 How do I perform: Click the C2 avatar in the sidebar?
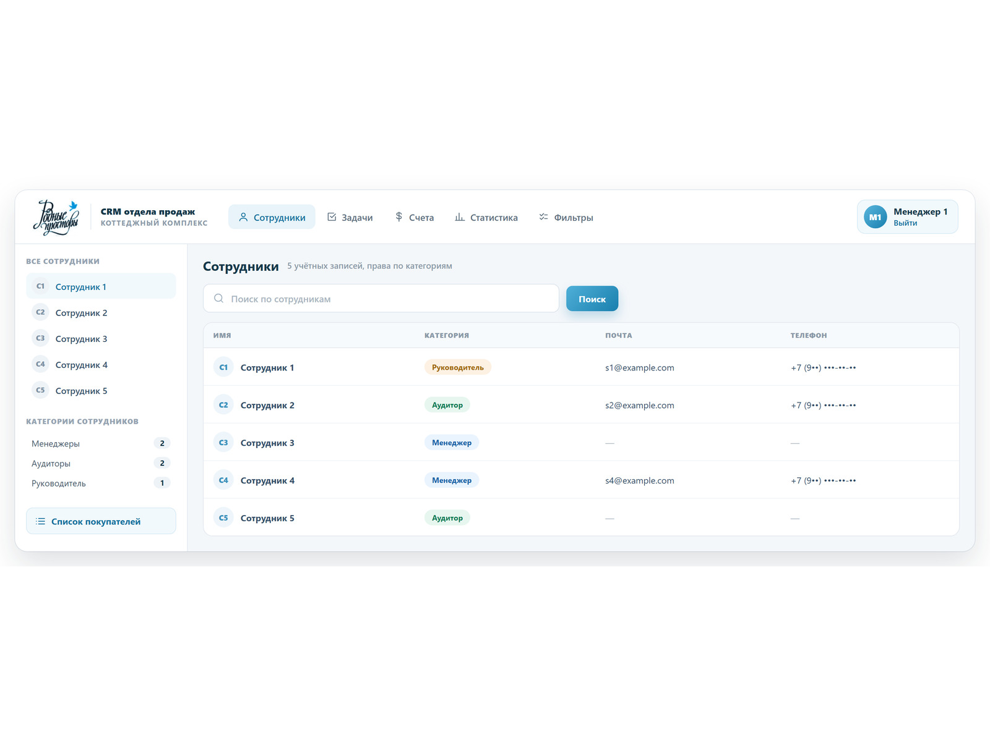[x=40, y=312]
